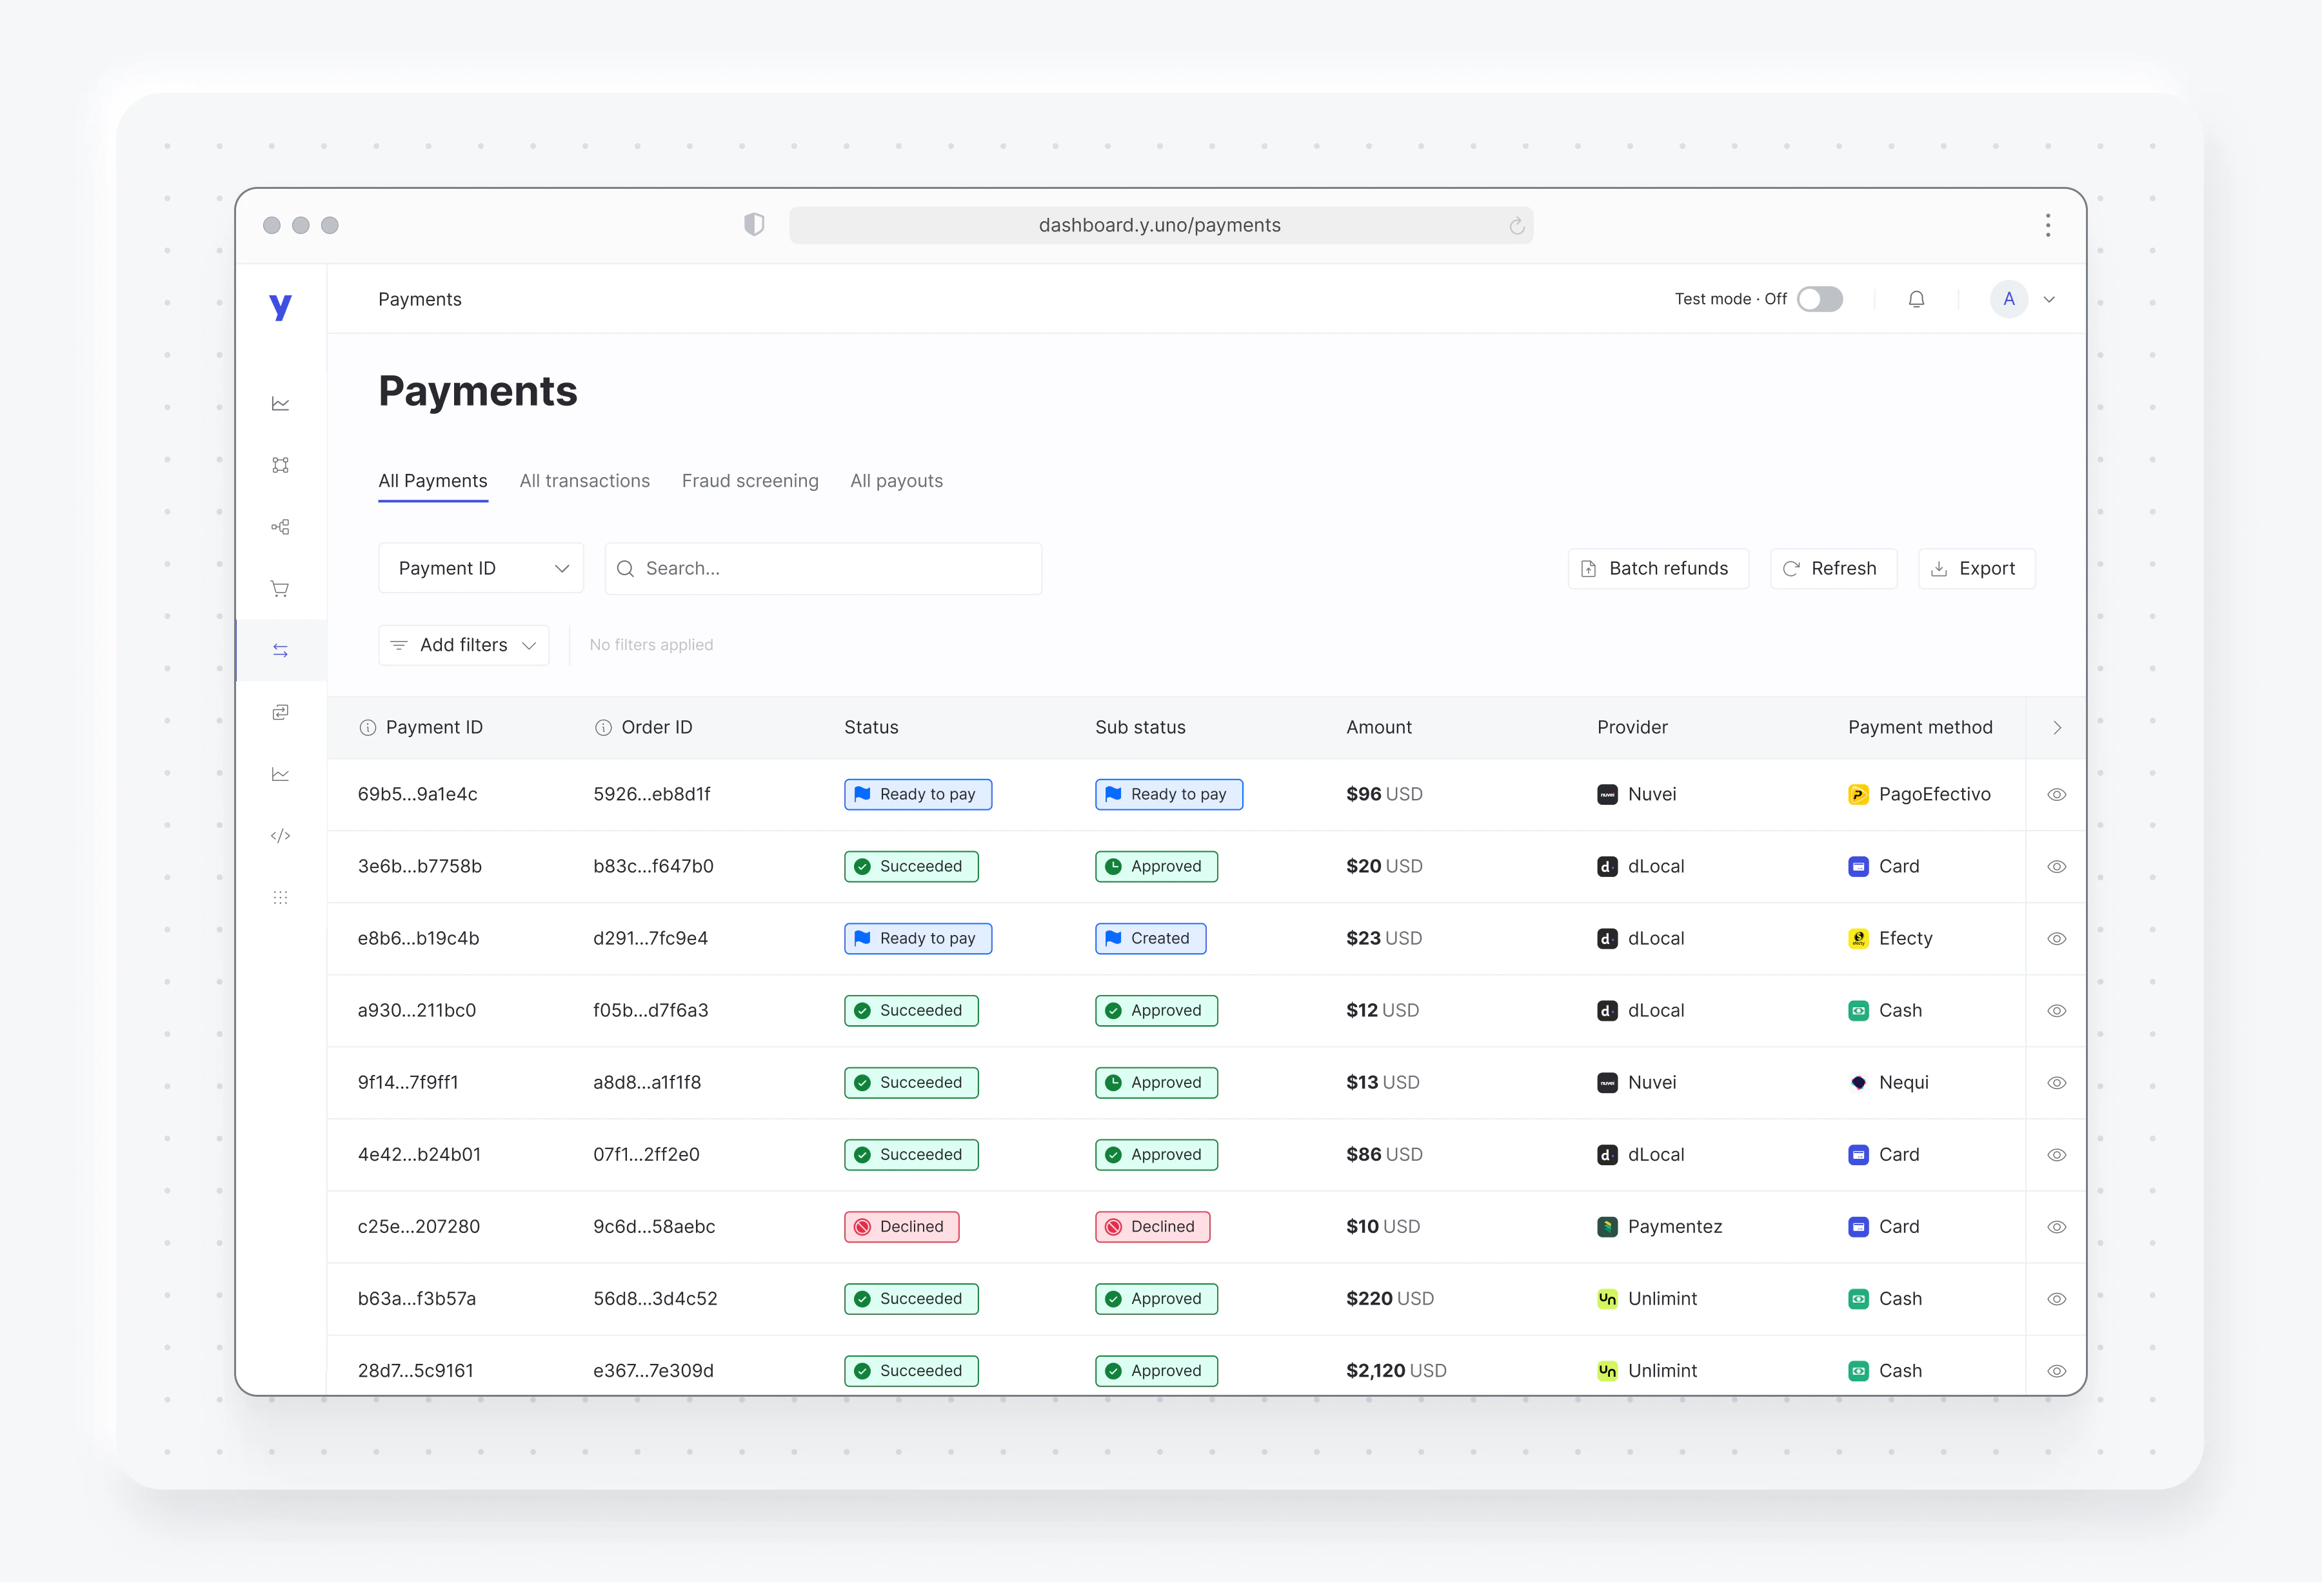2322x1596 pixels.
Task: Switch to the All transactions tab
Action: point(584,481)
